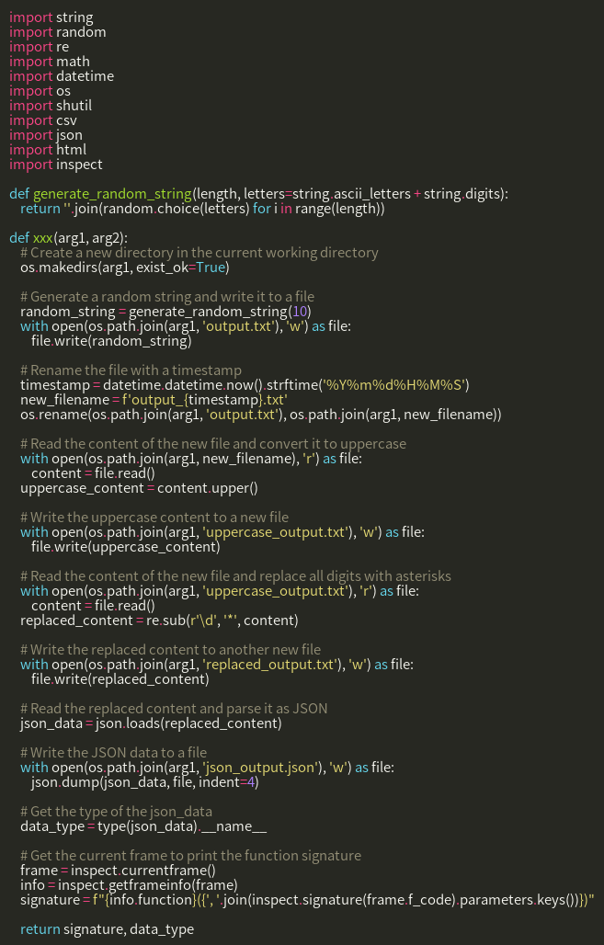Click the line 'random_string = generate_random_string(10)'

click(165, 312)
